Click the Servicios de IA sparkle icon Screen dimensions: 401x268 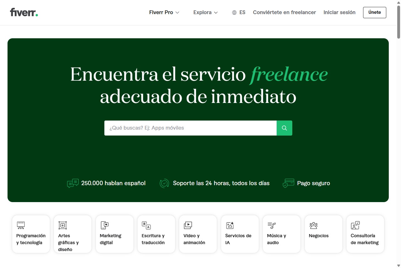(230, 225)
